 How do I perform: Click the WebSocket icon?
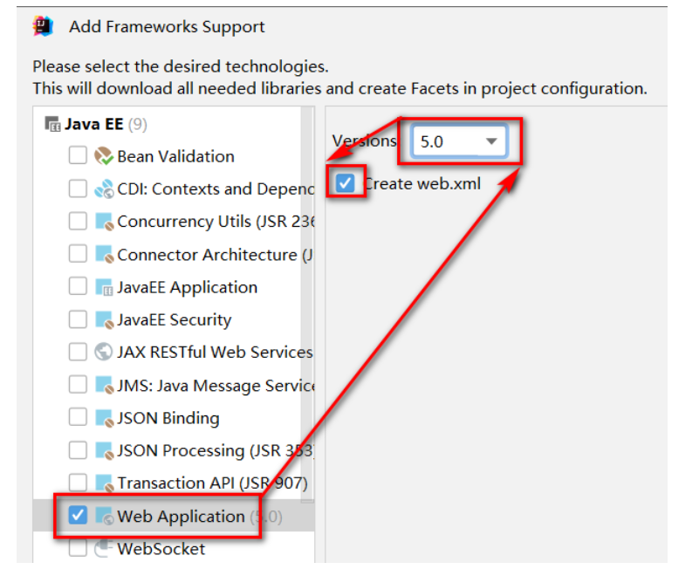pos(102,548)
